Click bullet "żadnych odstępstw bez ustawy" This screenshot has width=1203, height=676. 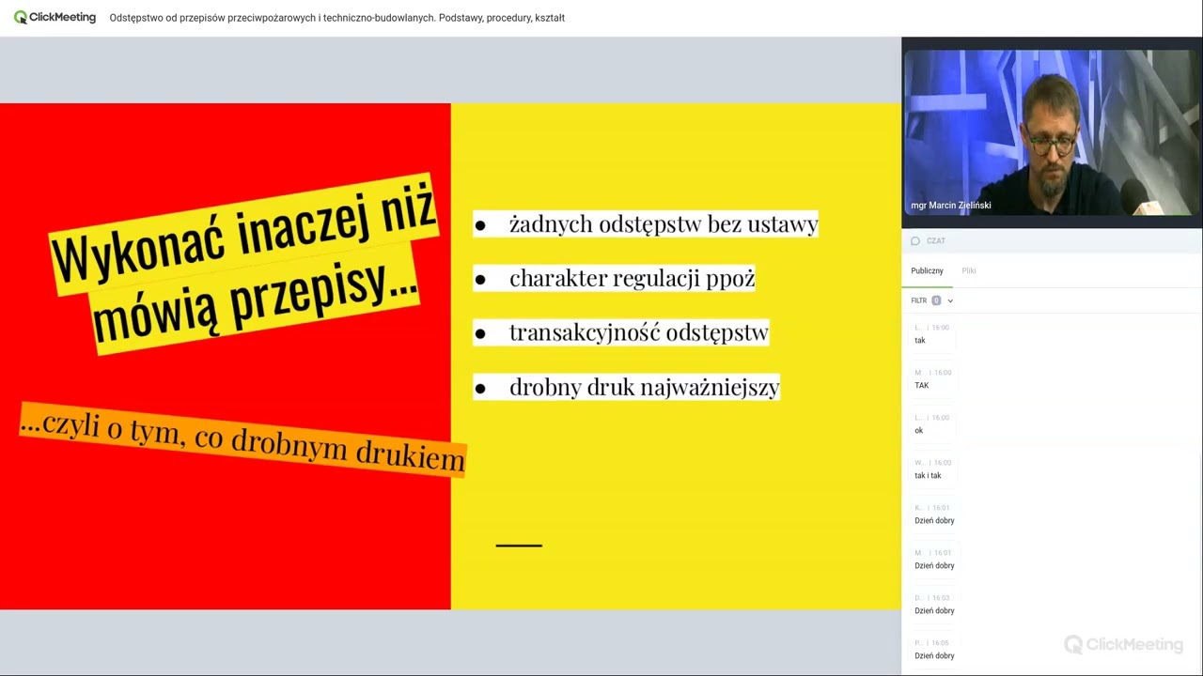click(664, 224)
